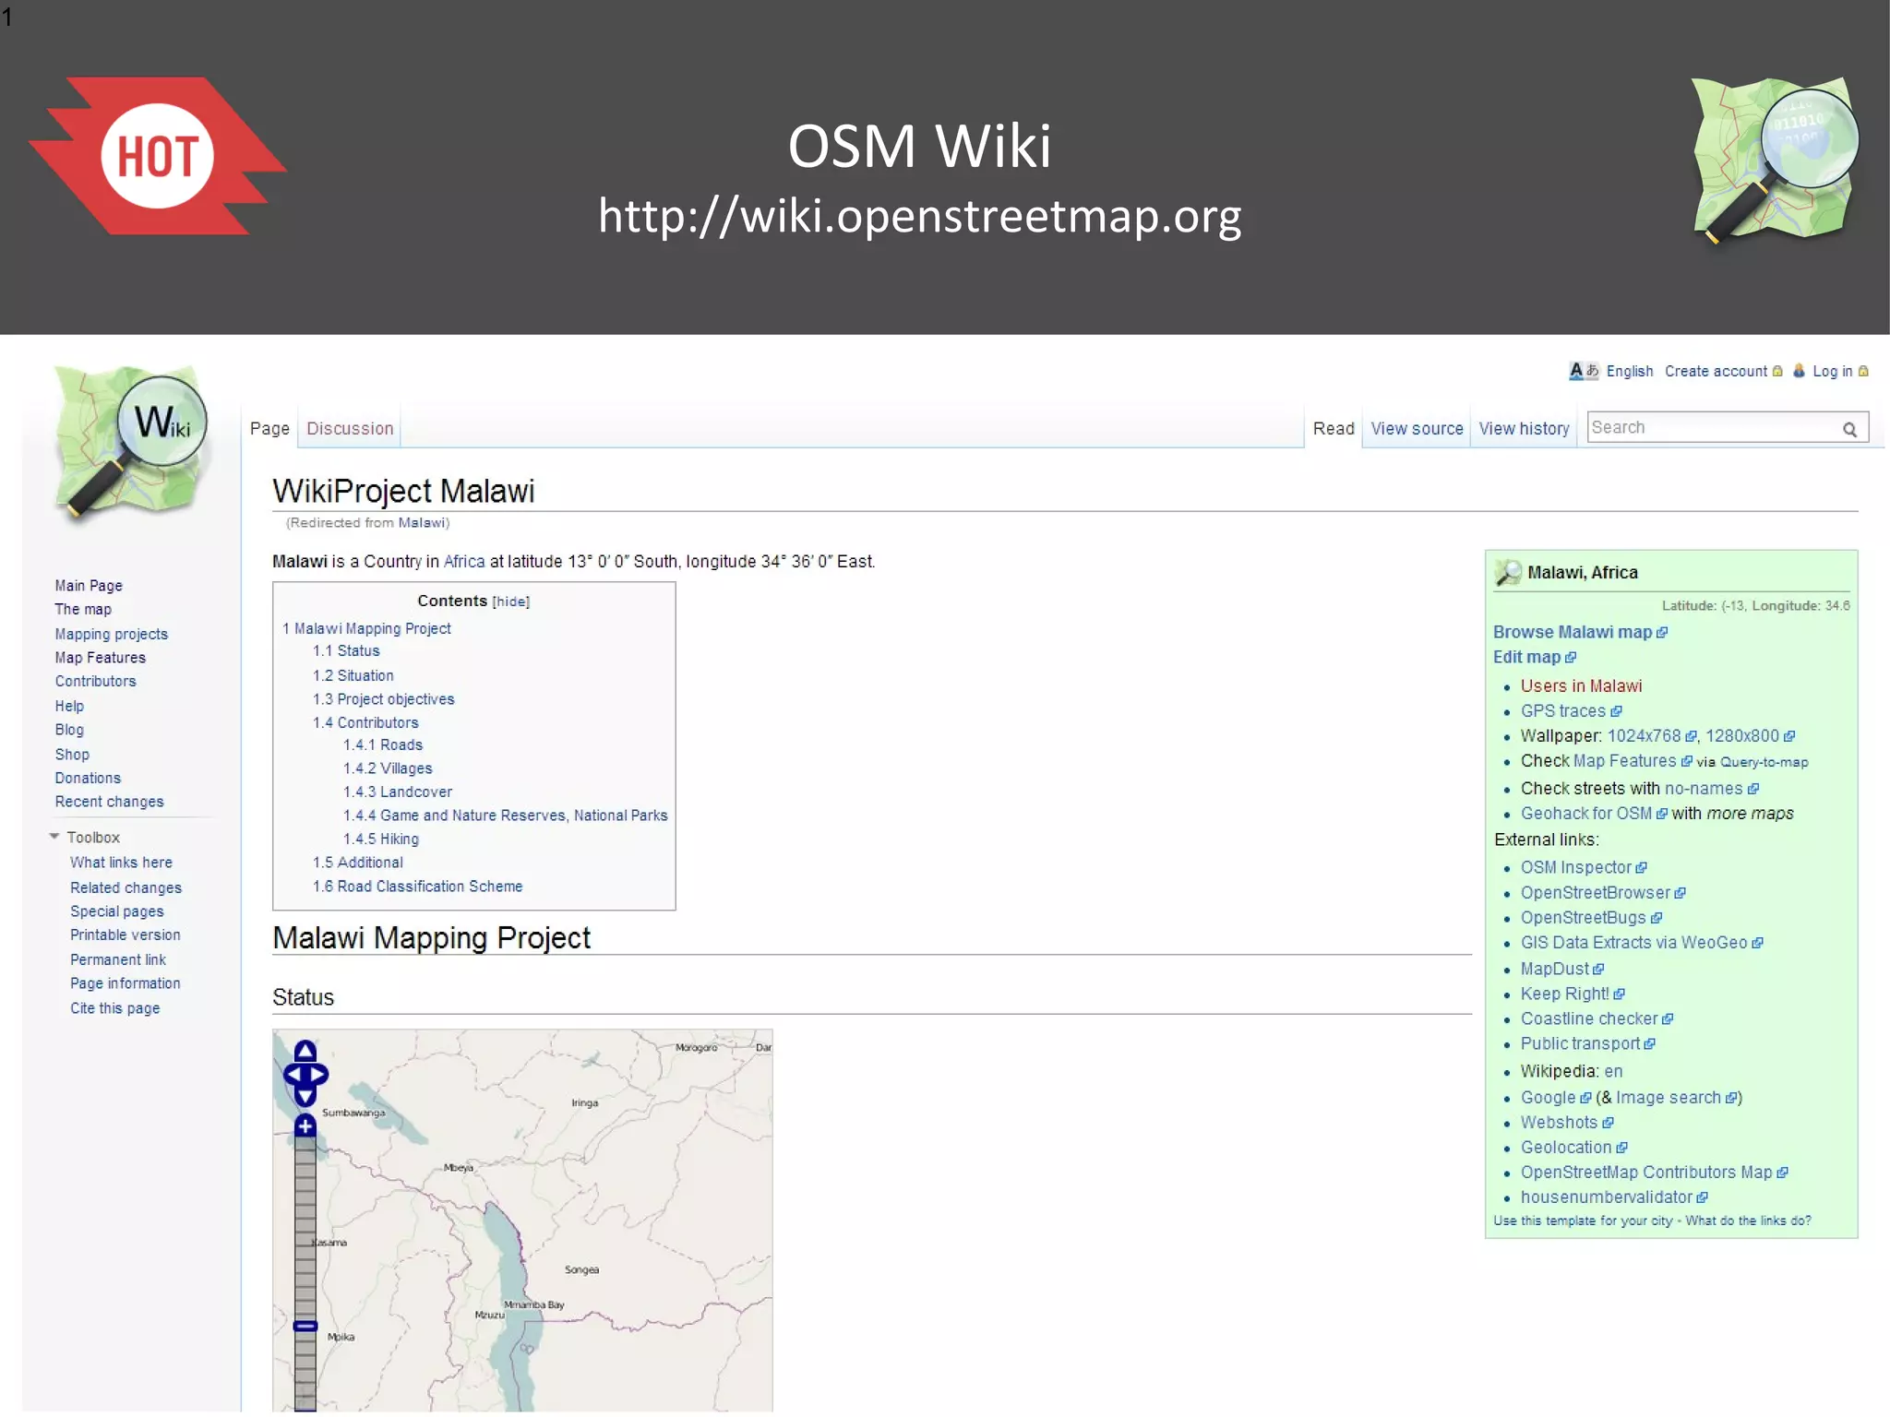Image resolution: width=1890 pixels, height=1417 pixels.
Task: Click the external link icon after Edit map
Action: (1571, 658)
